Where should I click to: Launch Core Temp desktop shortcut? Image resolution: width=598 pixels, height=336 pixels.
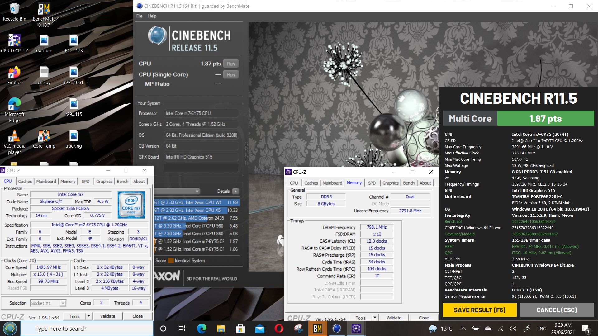click(44, 139)
